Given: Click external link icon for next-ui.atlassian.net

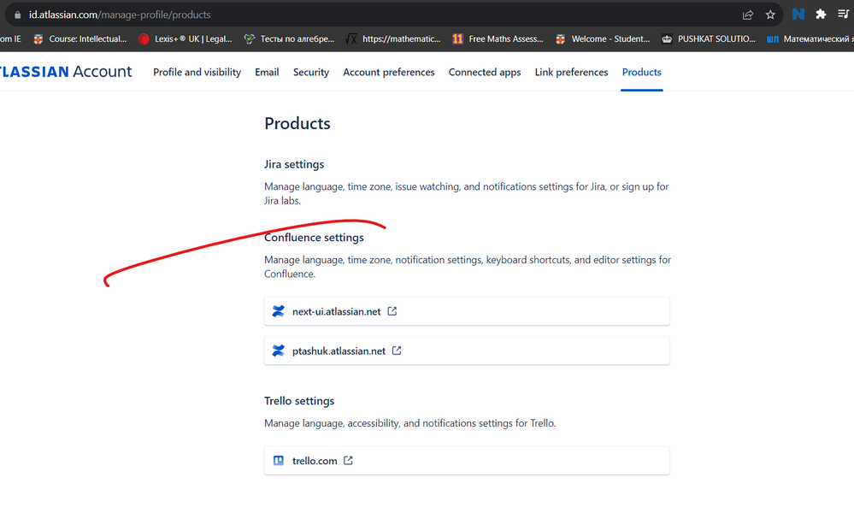Looking at the screenshot, I should (x=392, y=311).
